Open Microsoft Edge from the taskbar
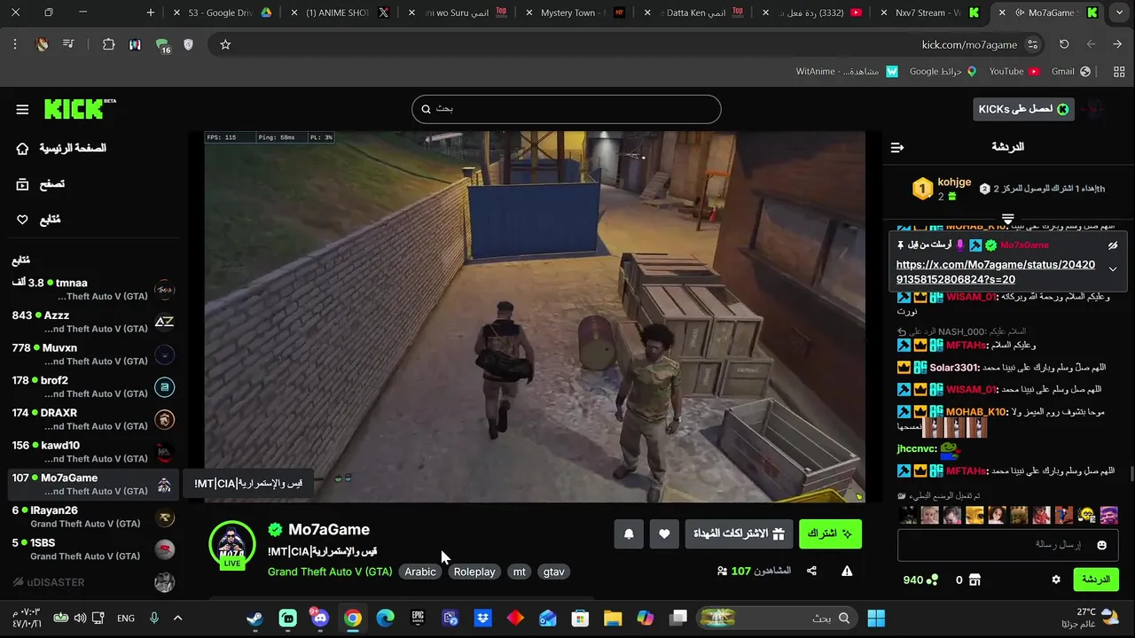Screen dimensions: 1135x638 tap(385, 618)
